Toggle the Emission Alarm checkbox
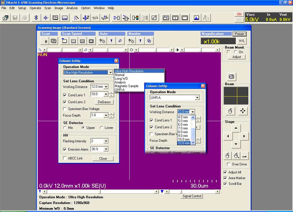This screenshot has height=212, width=293. [65, 149]
